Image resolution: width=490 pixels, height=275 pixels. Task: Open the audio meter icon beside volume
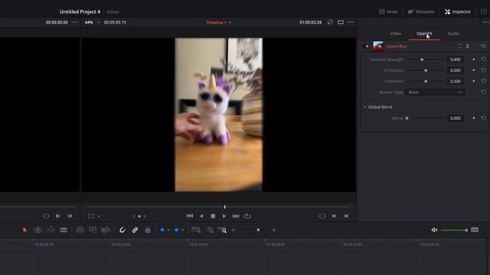pos(475,230)
